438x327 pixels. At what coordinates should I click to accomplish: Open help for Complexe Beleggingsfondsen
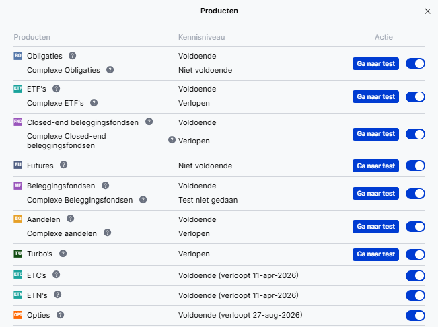[x=143, y=200]
